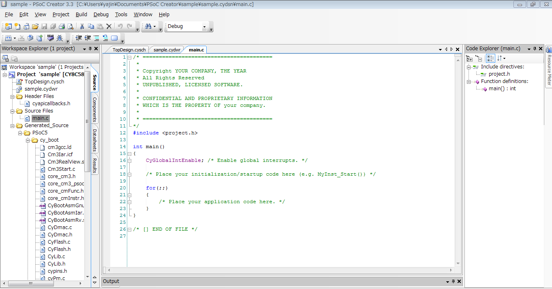Image resolution: width=552 pixels, height=289 pixels.
Task: Click the Build project toolbar icon
Action: (8, 38)
